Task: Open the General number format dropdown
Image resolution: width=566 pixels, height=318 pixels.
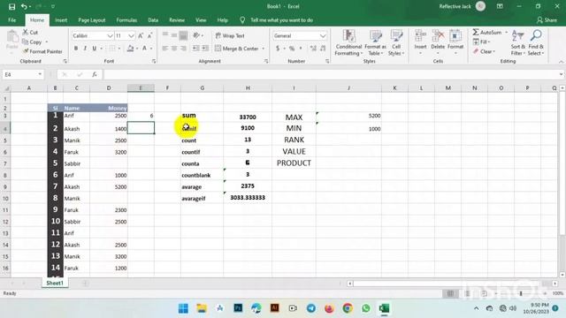Action: tap(323, 35)
